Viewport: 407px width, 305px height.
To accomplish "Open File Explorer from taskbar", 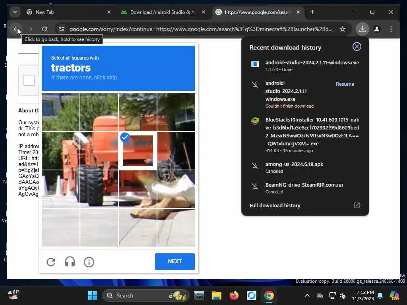I will [217, 295].
